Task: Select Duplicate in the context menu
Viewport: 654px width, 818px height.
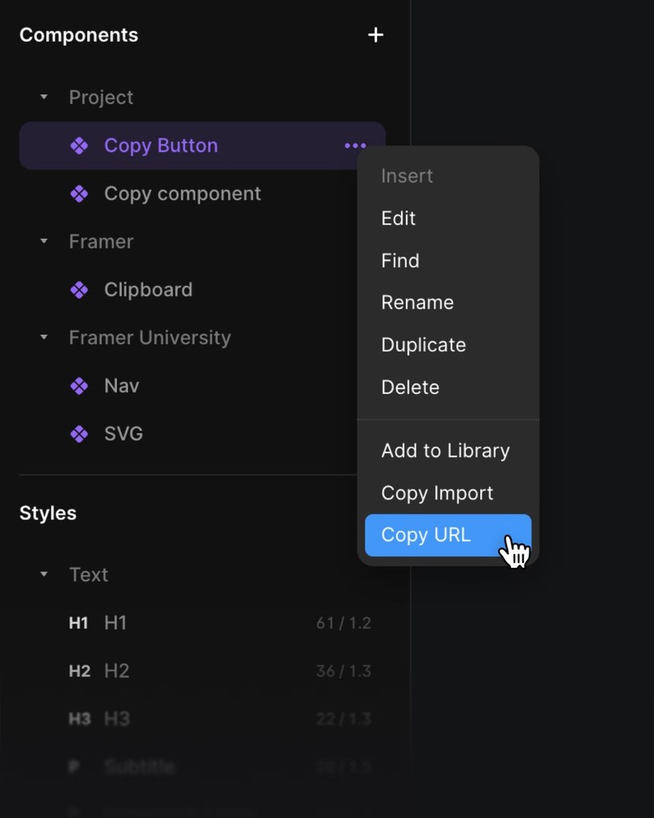Action: 423,344
